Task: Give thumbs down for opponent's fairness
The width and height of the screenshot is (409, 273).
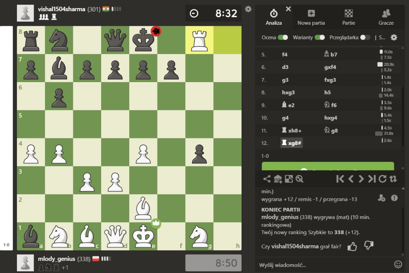Action: click(368, 246)
